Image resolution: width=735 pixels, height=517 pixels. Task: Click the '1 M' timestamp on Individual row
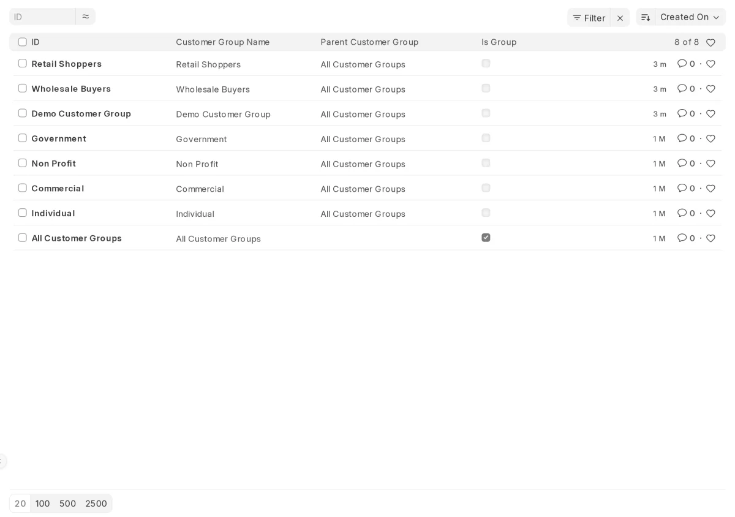pos(660,214)
